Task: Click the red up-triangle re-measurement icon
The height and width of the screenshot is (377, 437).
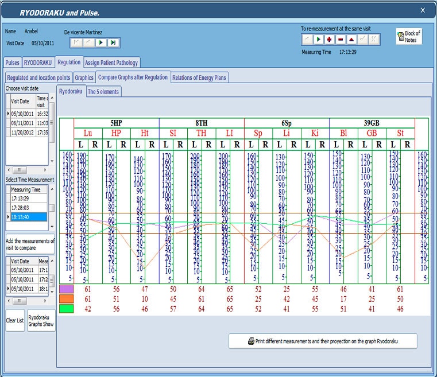Action: (351, 39)
